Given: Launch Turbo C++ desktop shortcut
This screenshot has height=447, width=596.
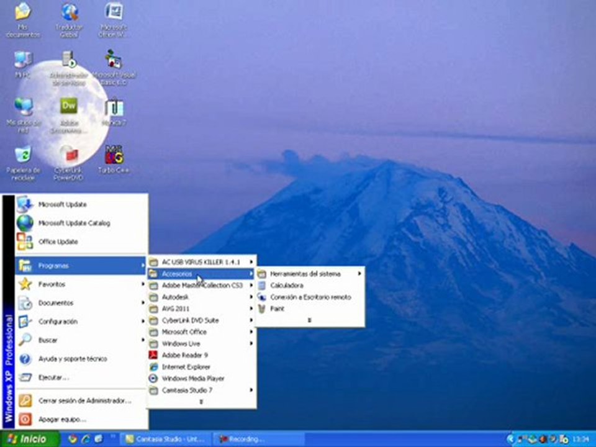Looking at the screenshot, I should pyautogui.click(x=114, y=159).
